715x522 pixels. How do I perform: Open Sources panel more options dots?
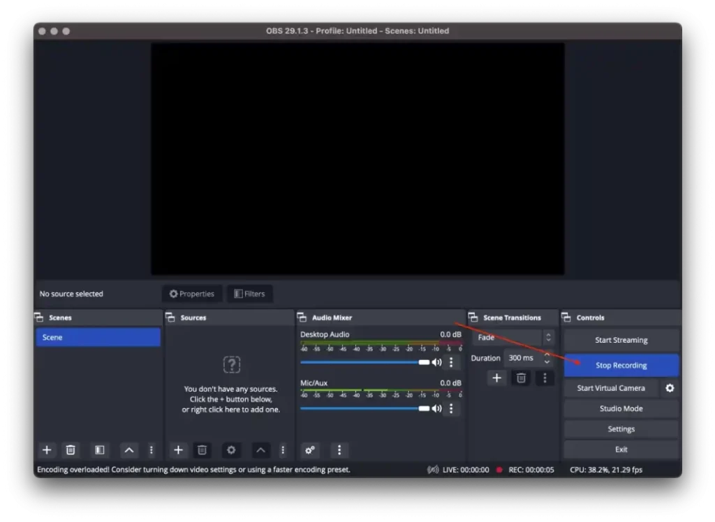283,450
